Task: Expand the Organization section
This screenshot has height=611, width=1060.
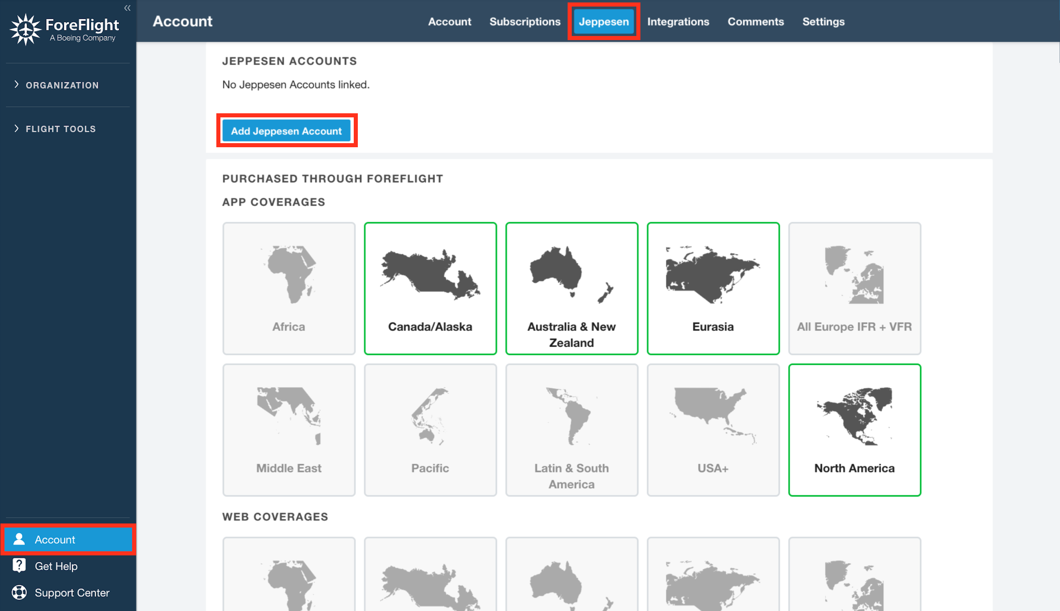Action: click(57, 85)
